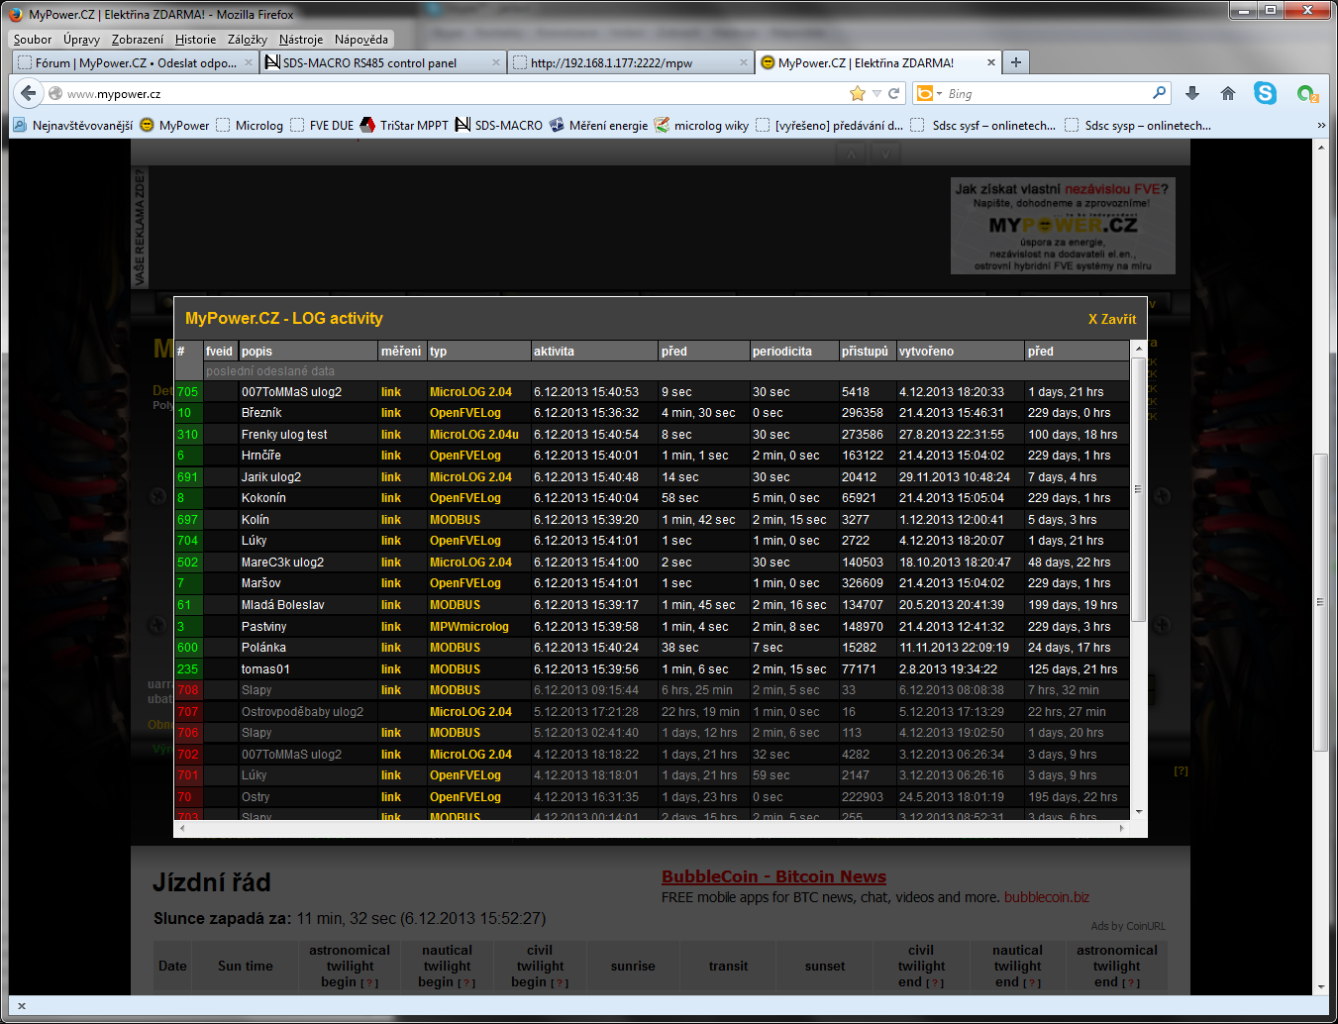The image size is (1338, 1024).
Task: Switch to the Fórum MyPower.CZ tab
Action: click(137, 62)
